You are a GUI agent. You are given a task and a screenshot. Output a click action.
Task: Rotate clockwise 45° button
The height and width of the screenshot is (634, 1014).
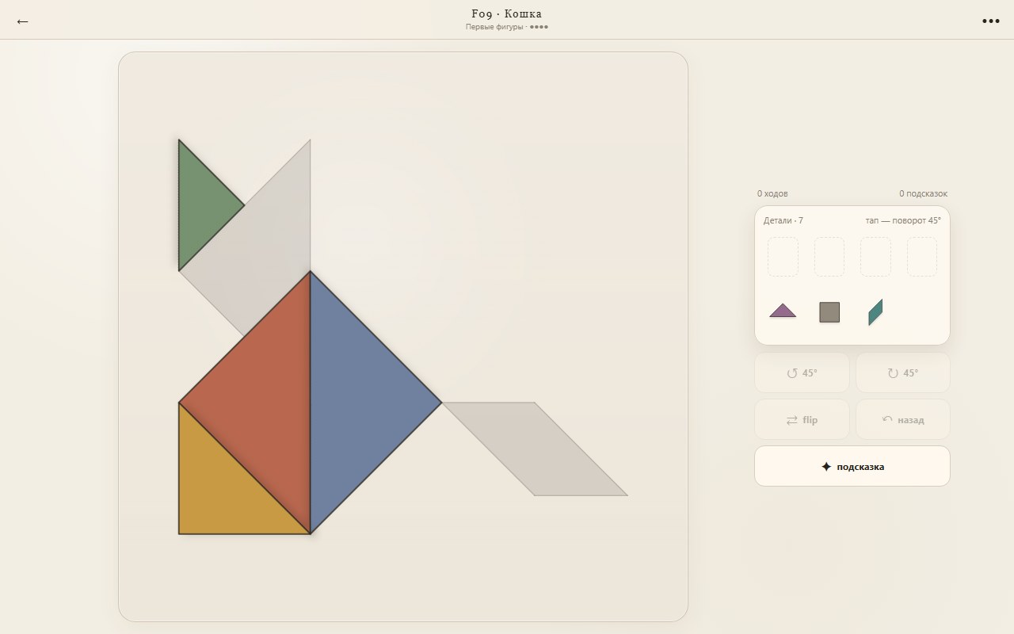(x=903, y=372)
